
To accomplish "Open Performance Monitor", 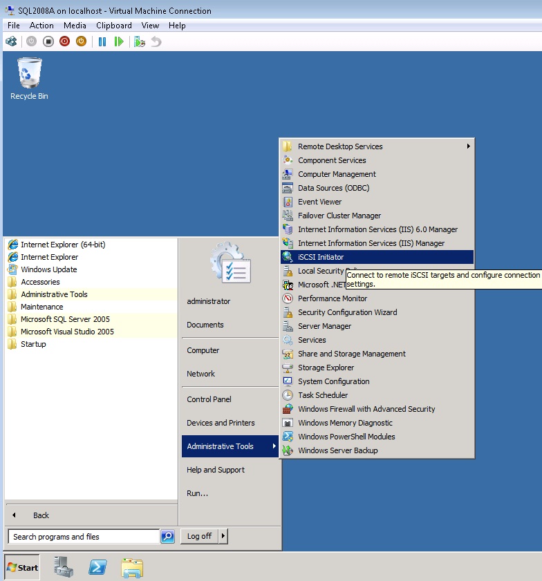I will [377, 298].
